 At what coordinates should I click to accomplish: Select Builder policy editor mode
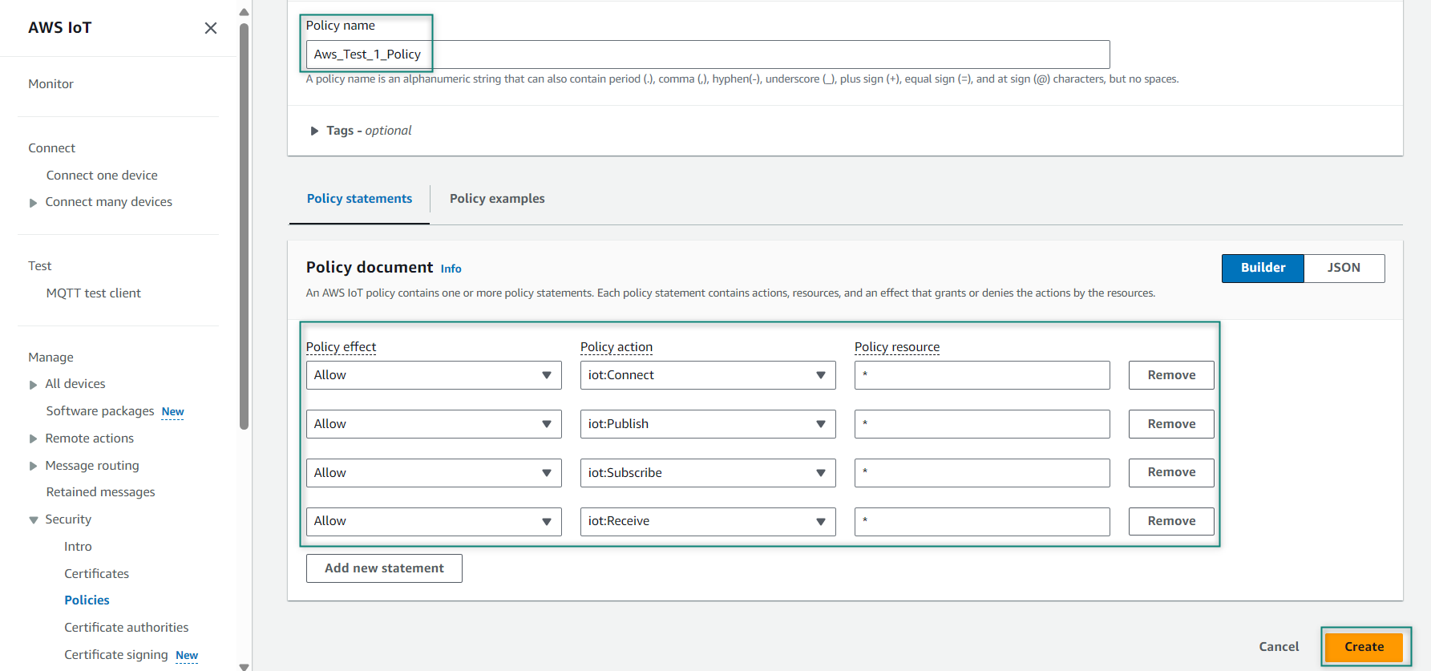point(1263,268)
